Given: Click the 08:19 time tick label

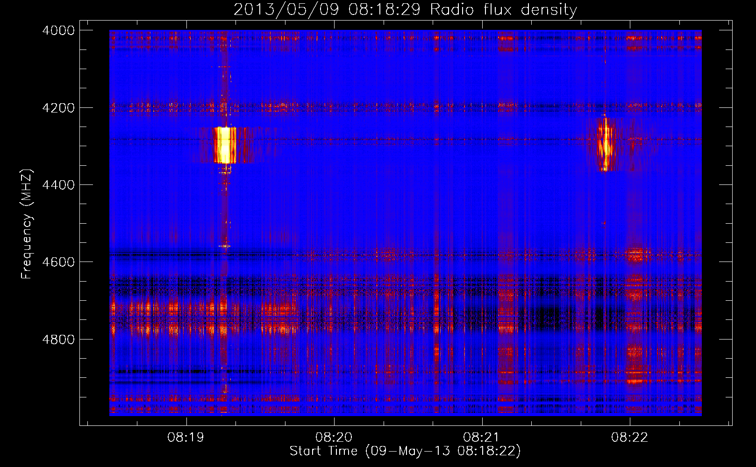Looking at the screenshot, I should click(x=186, y=438).
